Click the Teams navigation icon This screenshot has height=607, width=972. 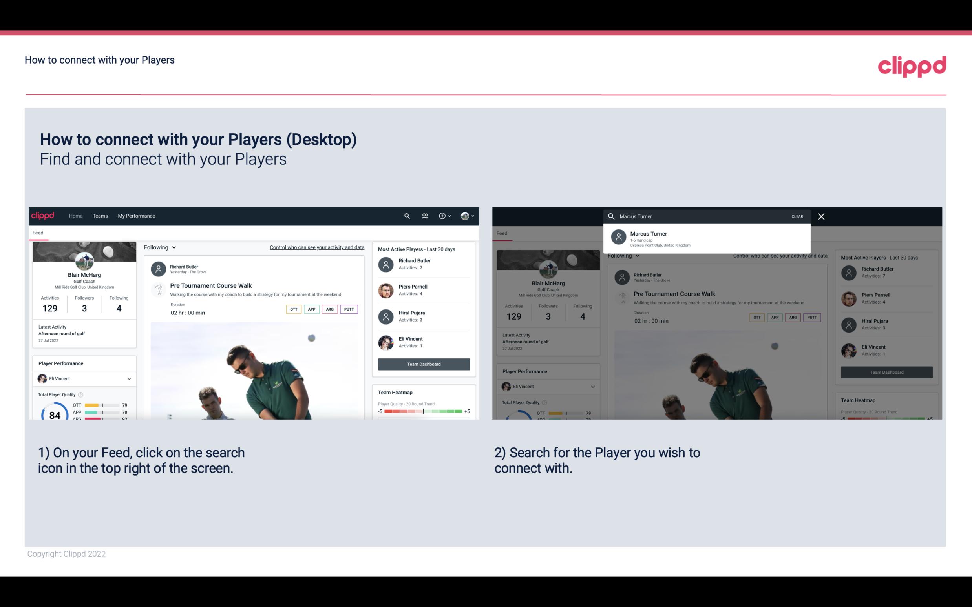click(100, 216)
